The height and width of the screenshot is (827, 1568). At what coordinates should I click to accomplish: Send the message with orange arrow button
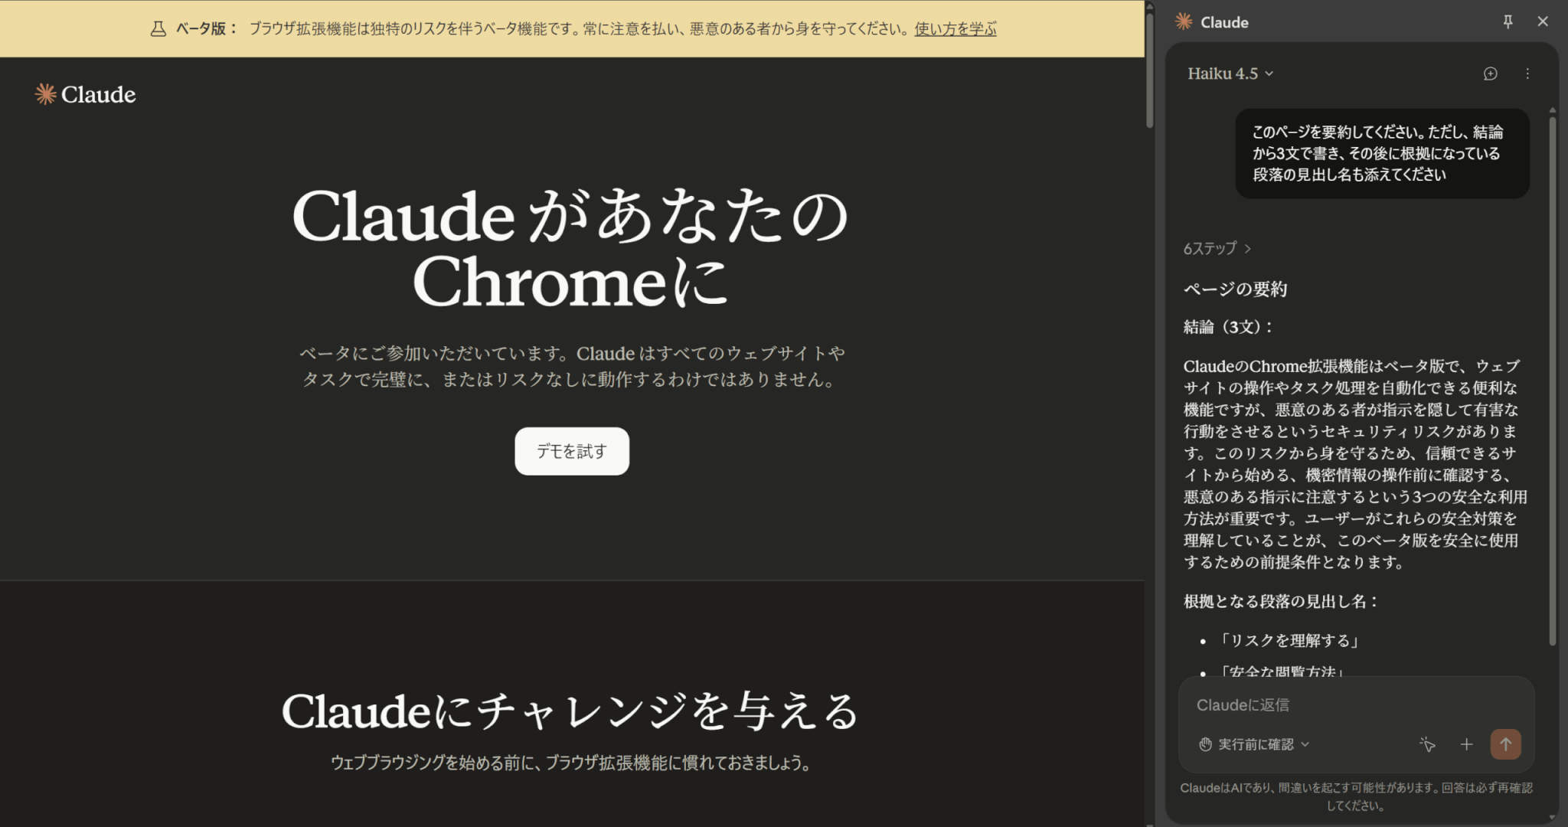click(1505, 744)
